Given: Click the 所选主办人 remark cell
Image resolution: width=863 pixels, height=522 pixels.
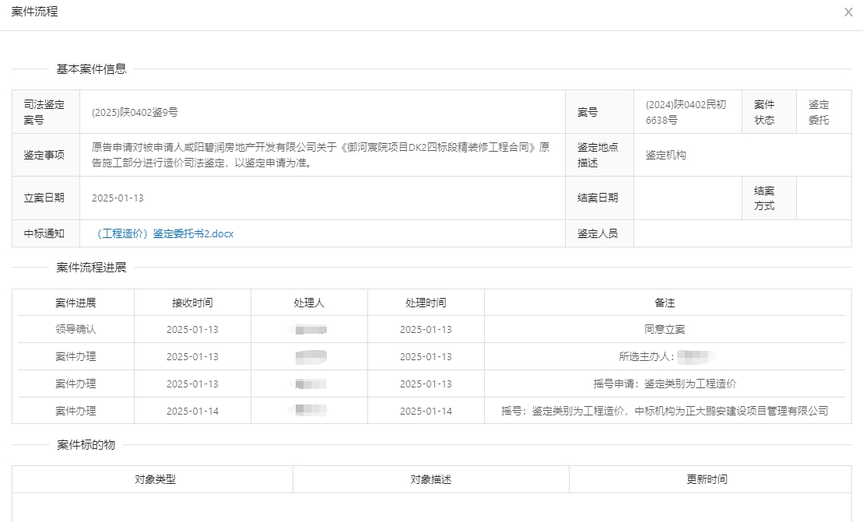Looking at the screenshot, I should coord(664,356).
